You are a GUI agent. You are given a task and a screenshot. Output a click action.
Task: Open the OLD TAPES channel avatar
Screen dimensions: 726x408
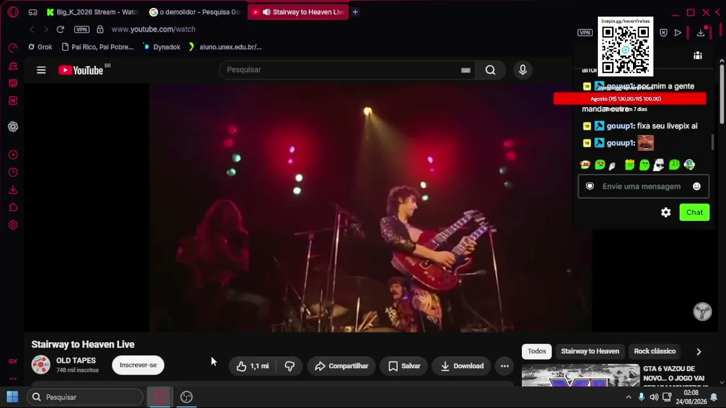coord(41,365)
